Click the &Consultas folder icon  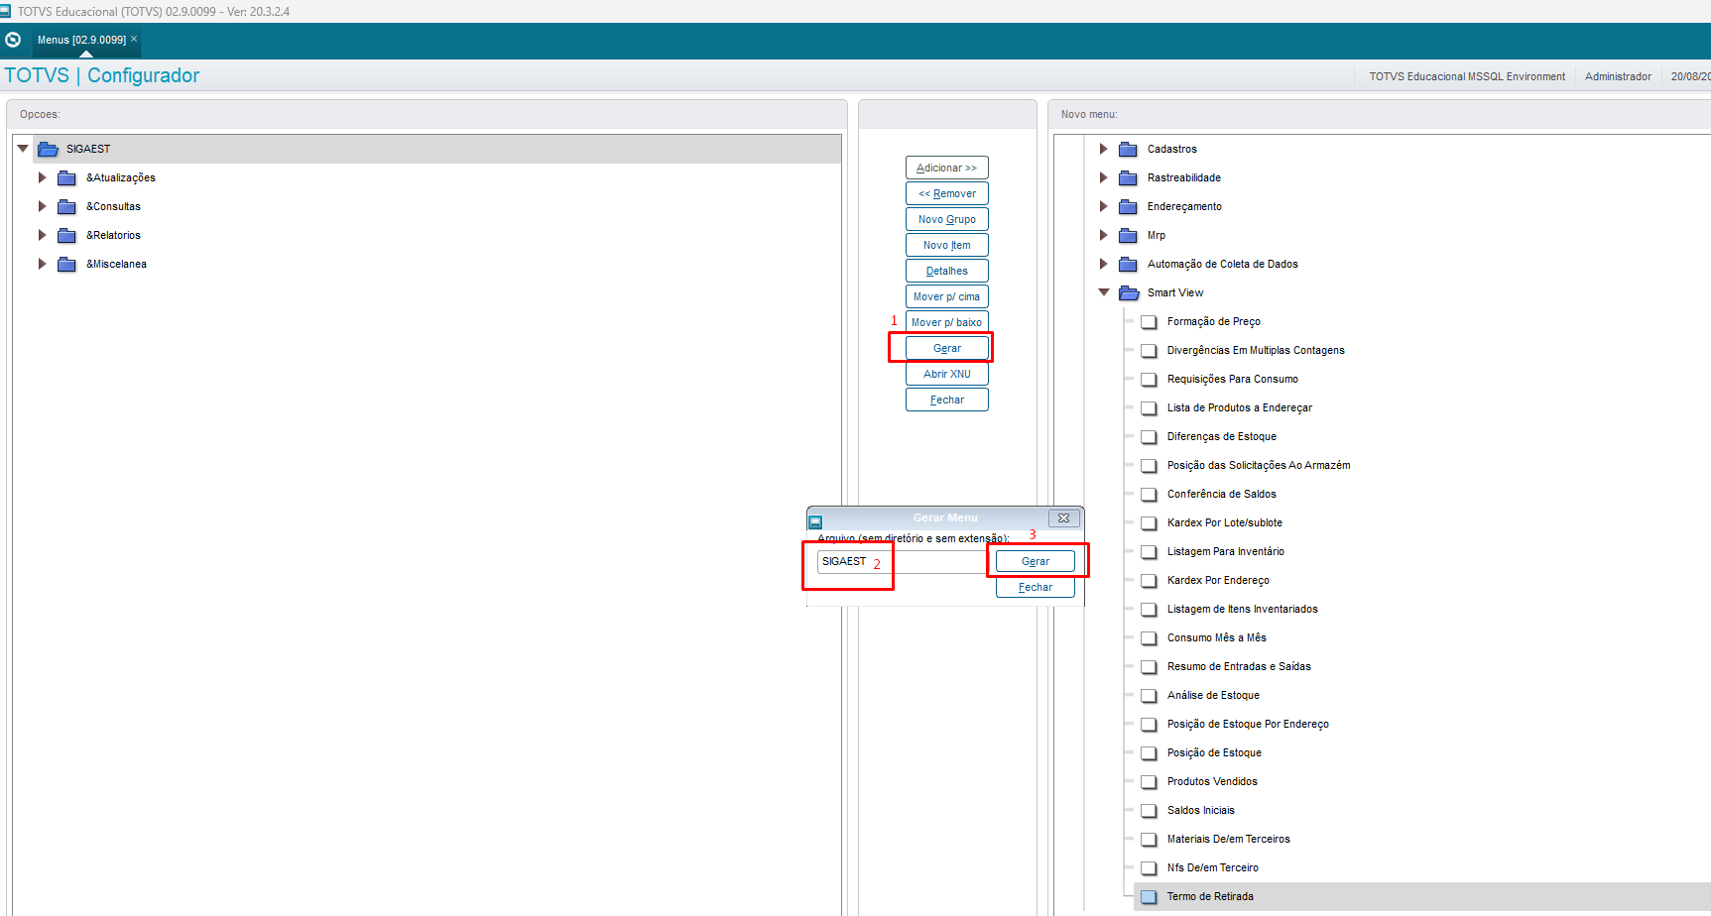coord(66,206)
